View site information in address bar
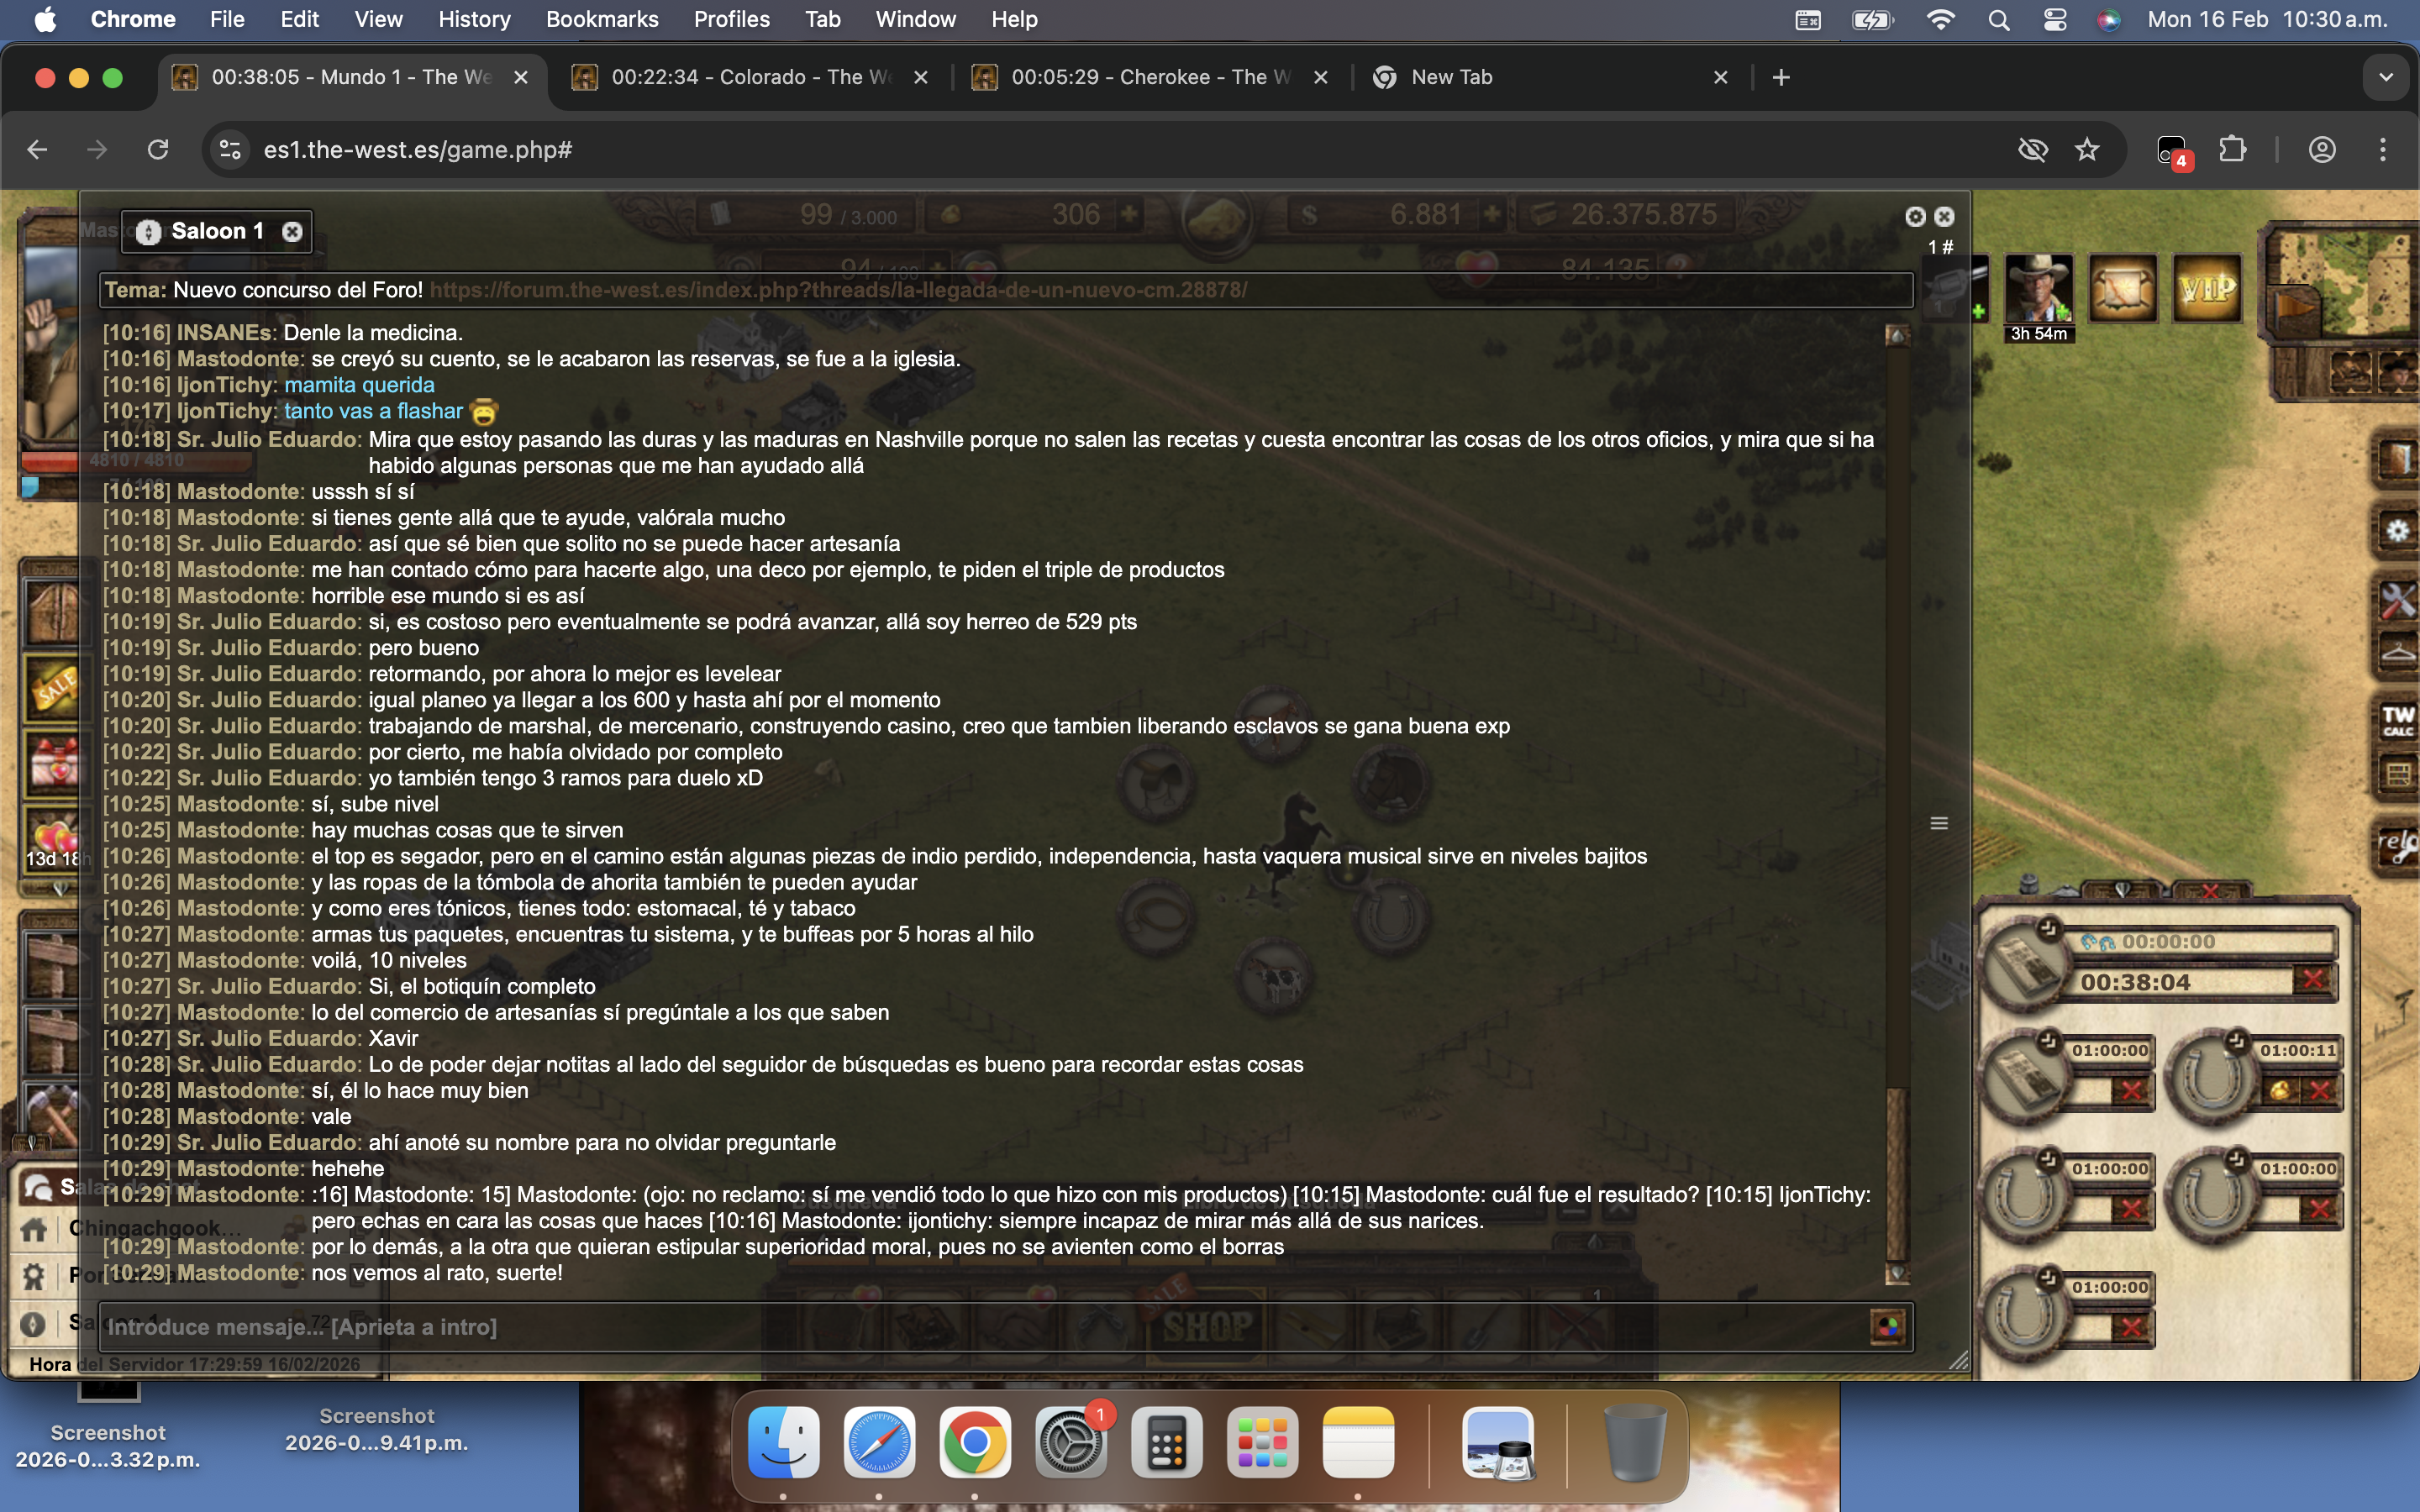The width and height of the screenshot is (2420, 1512). pyautogui.click(x=230, y=150)
